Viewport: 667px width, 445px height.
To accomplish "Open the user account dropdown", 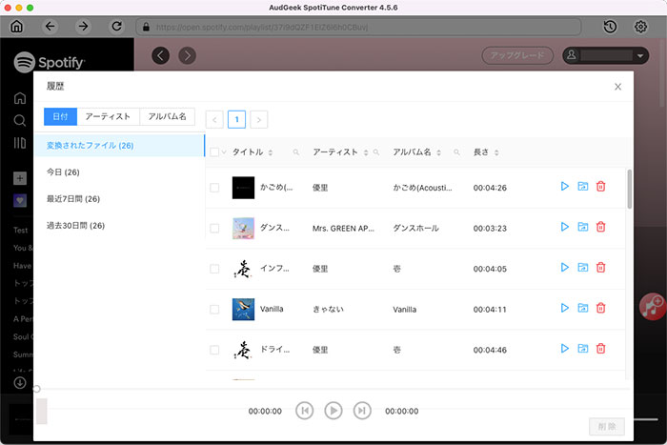I will click(x=606, y=55).
